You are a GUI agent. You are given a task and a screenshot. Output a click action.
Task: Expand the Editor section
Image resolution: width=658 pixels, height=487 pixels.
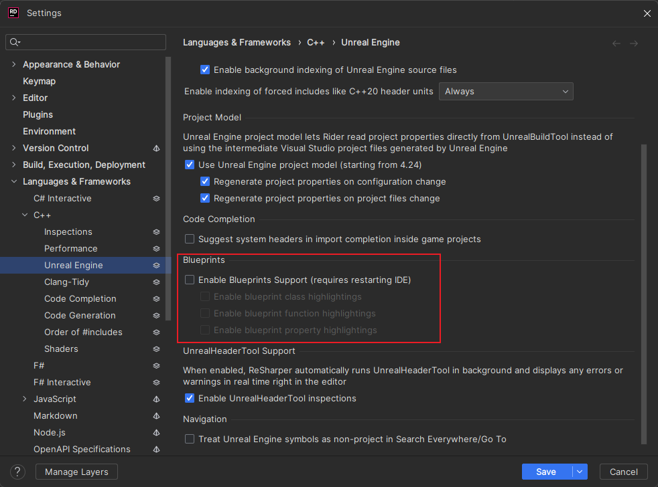pos(14,98)
